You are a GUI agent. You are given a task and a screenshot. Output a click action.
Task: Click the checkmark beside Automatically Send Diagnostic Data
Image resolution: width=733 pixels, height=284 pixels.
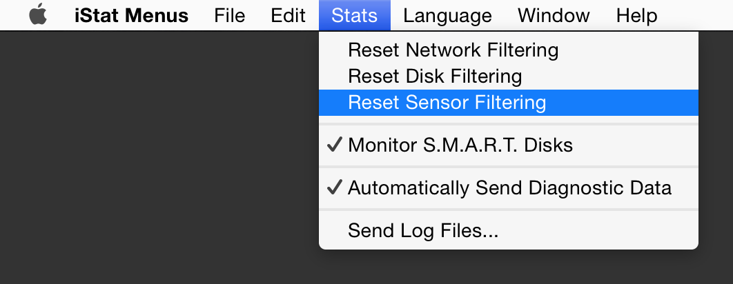click(335, 187)
